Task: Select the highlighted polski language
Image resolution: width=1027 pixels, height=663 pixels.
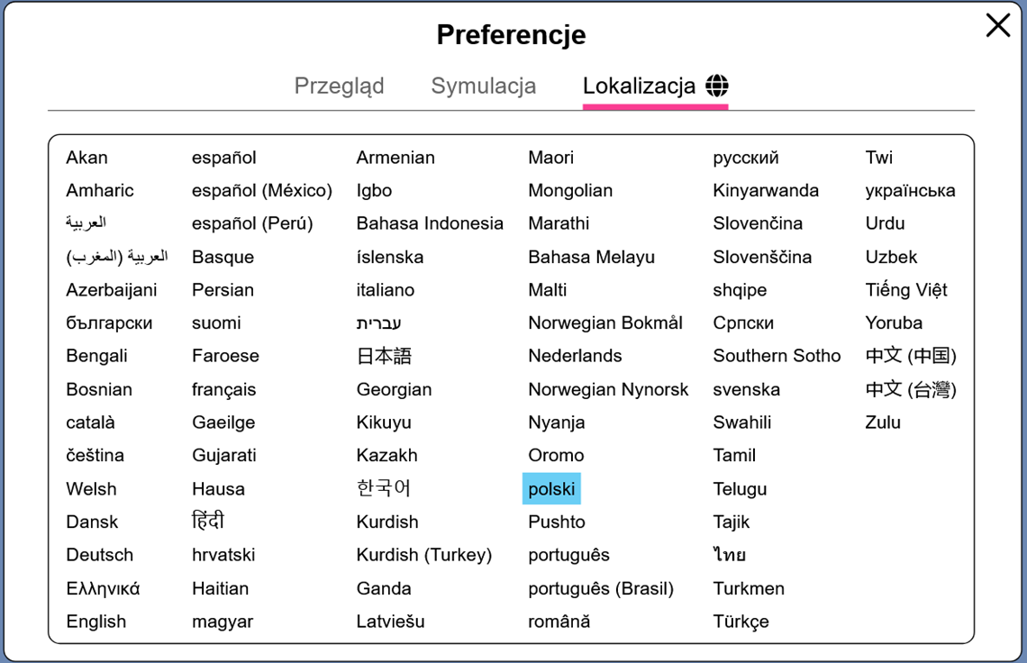Action: click(551, 489)
